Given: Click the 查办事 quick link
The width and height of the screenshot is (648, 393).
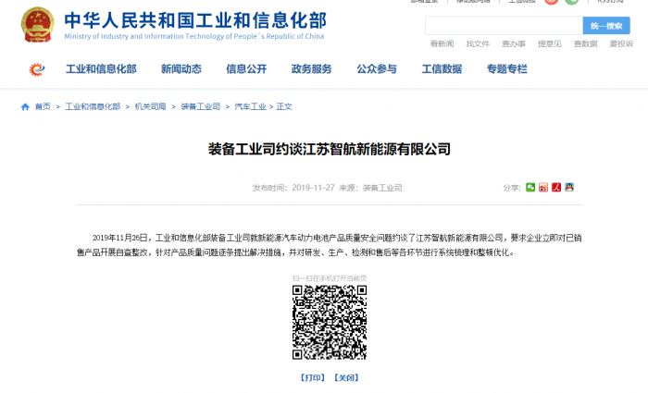Looking at the screenshot, I should pos(514,43).
